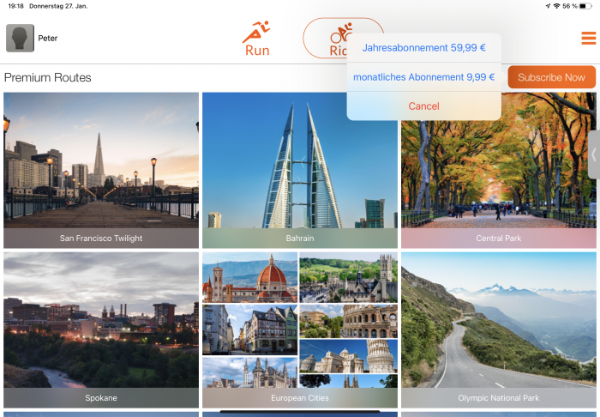Cancel the subscription popup

[x=424, y=106]
